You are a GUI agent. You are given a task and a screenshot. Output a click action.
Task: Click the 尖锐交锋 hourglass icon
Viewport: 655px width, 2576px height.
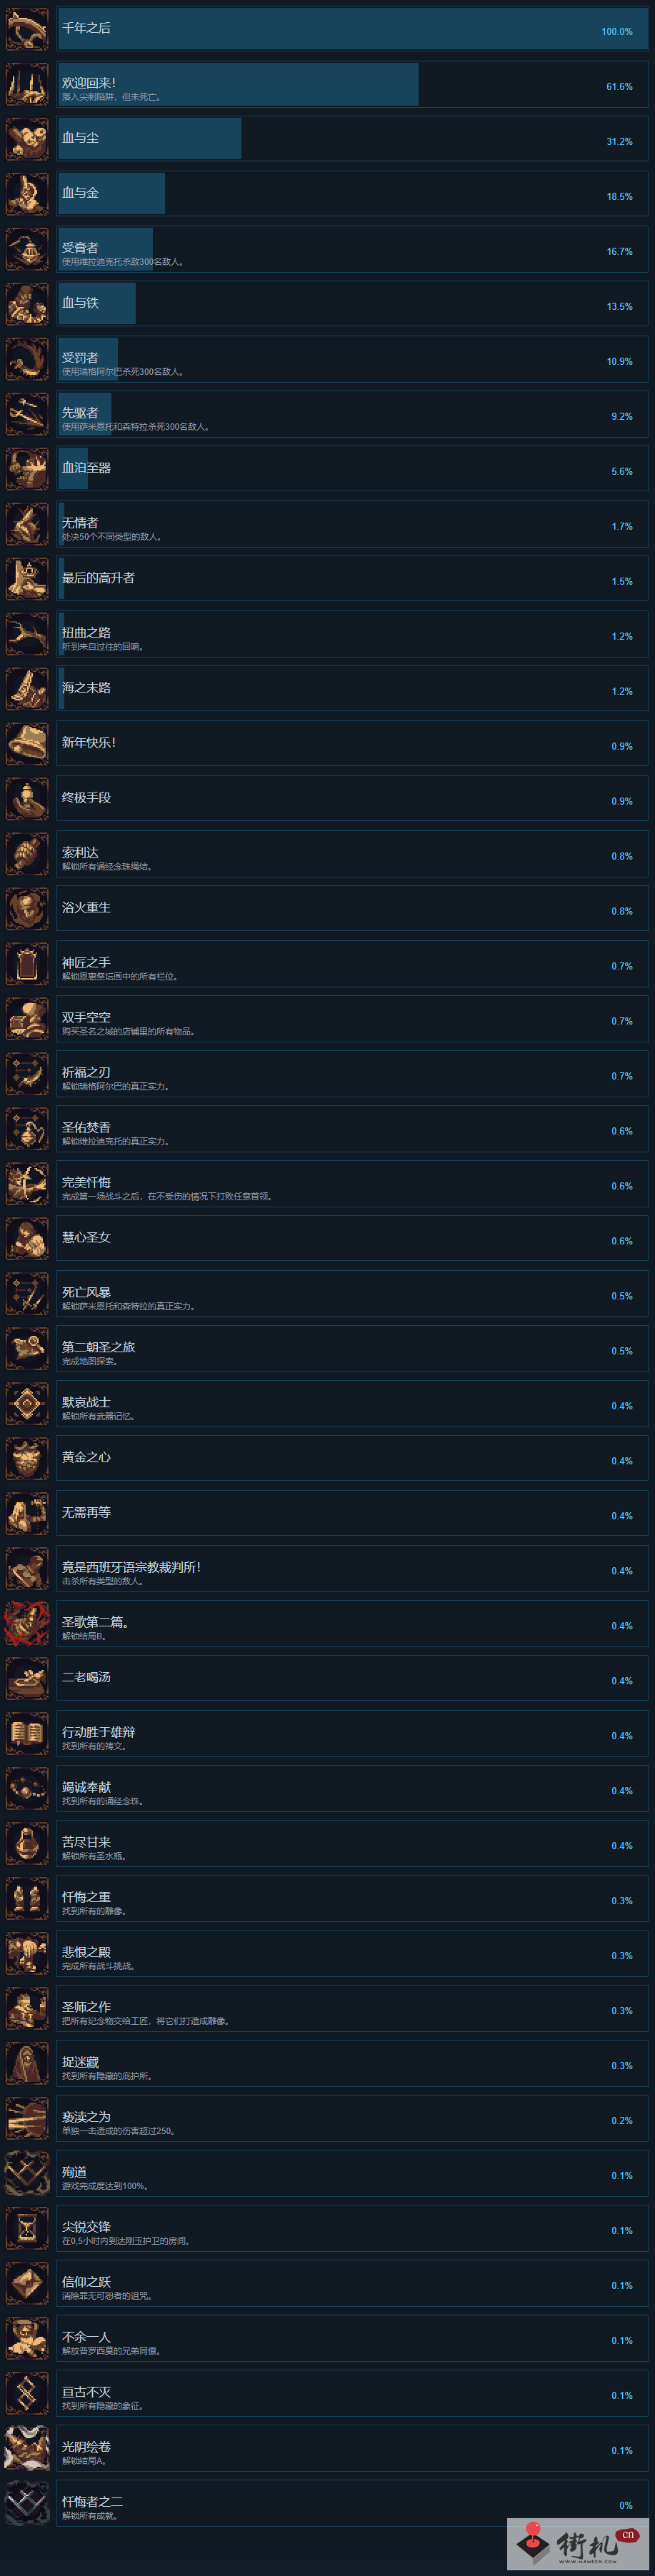pos(27,2229)
